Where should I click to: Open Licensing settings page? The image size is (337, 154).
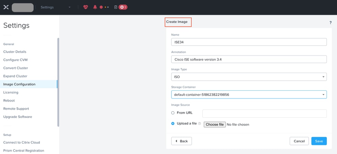[11, 92]
